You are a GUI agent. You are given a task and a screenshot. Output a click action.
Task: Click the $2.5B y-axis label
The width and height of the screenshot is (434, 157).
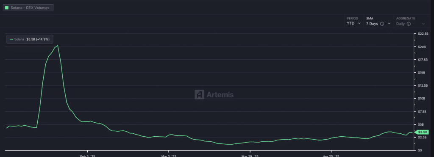tap(422, 138)
